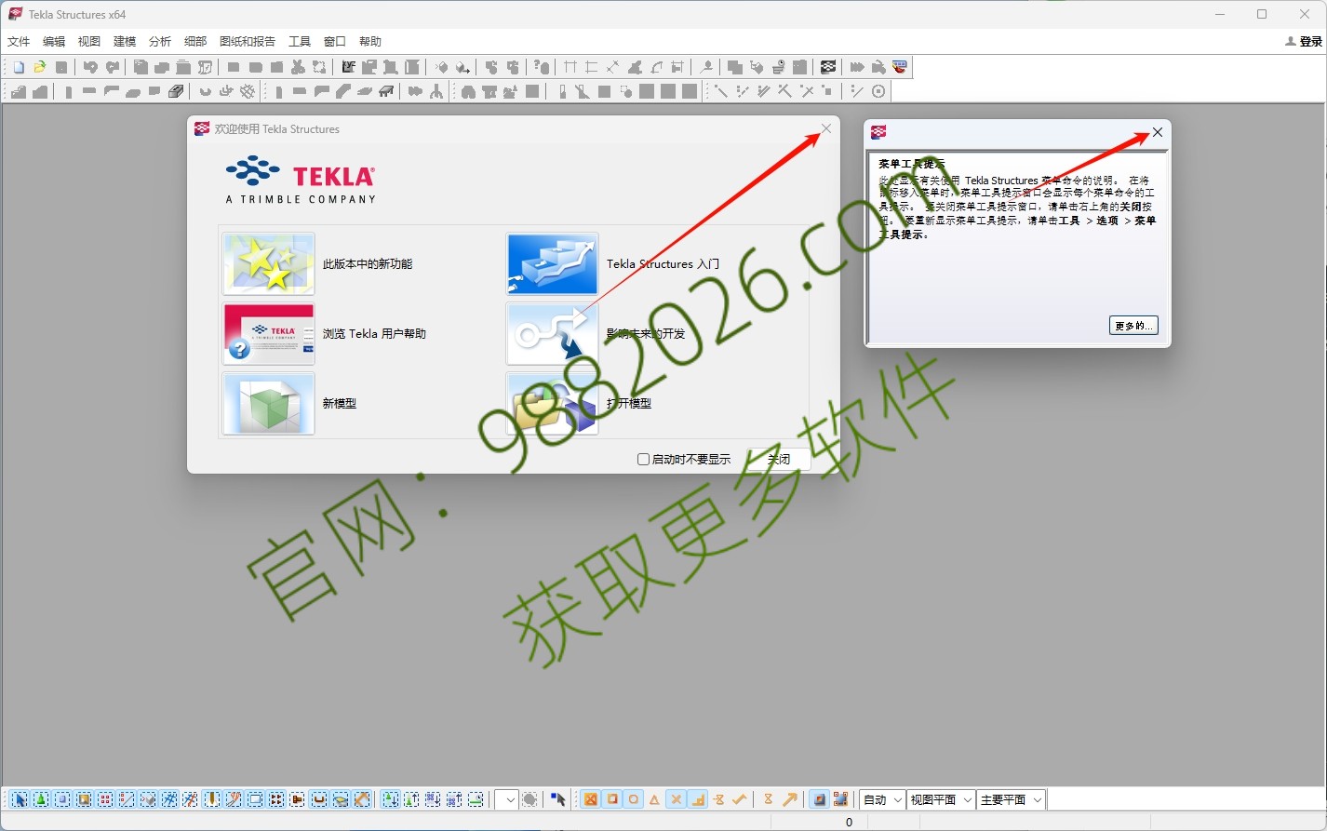
Task: Open the 帮助 menu
Action: (370, 41)
